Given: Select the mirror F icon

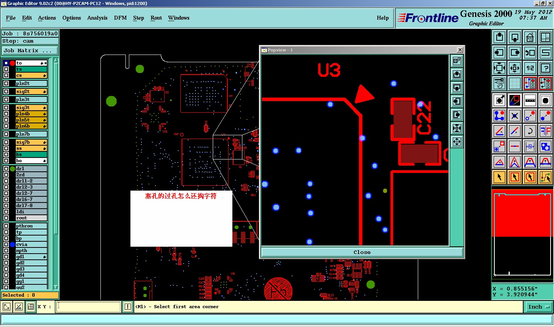Looking at the screenshot, I should tap(546, 131).
